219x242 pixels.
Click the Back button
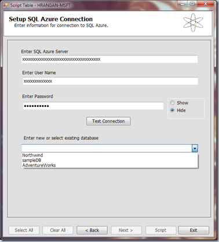click(x=92, y=230)
